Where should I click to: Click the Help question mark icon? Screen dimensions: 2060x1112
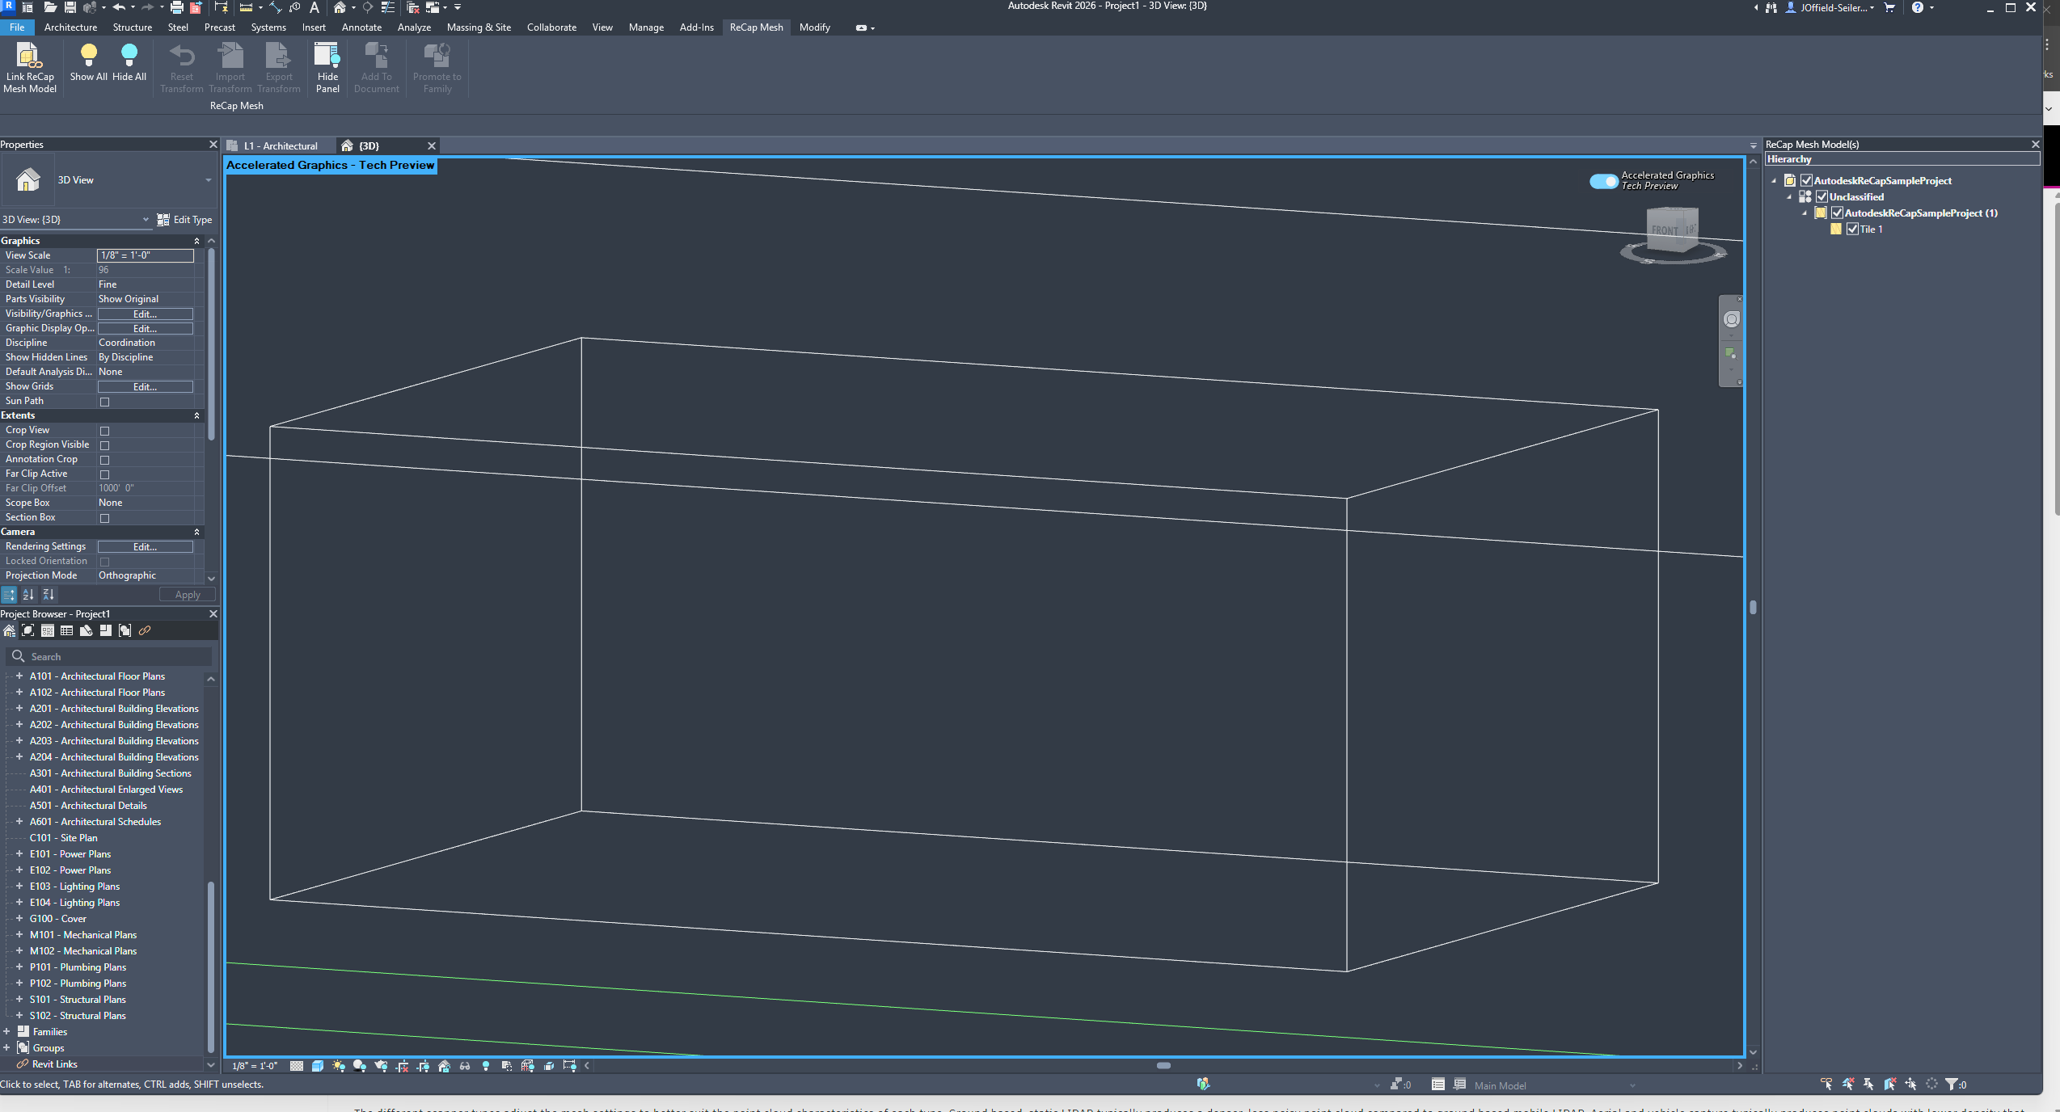click(1917, 7)
